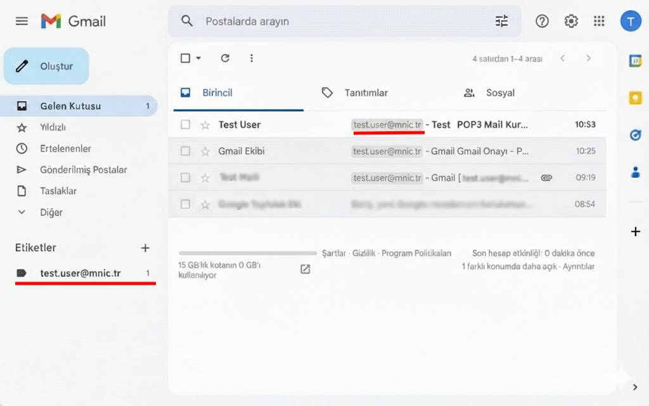Click the Oluştur compose button
This screenshot has width=649, height=406.
pyautogui.click(x=46, y=66)
